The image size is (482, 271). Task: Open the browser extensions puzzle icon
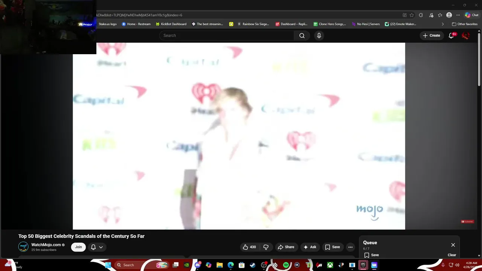coord(421,15)
